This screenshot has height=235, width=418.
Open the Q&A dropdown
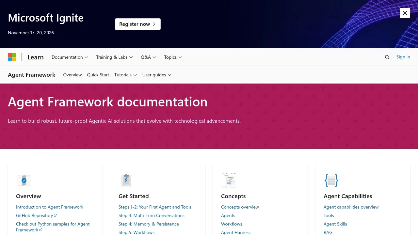149,57
